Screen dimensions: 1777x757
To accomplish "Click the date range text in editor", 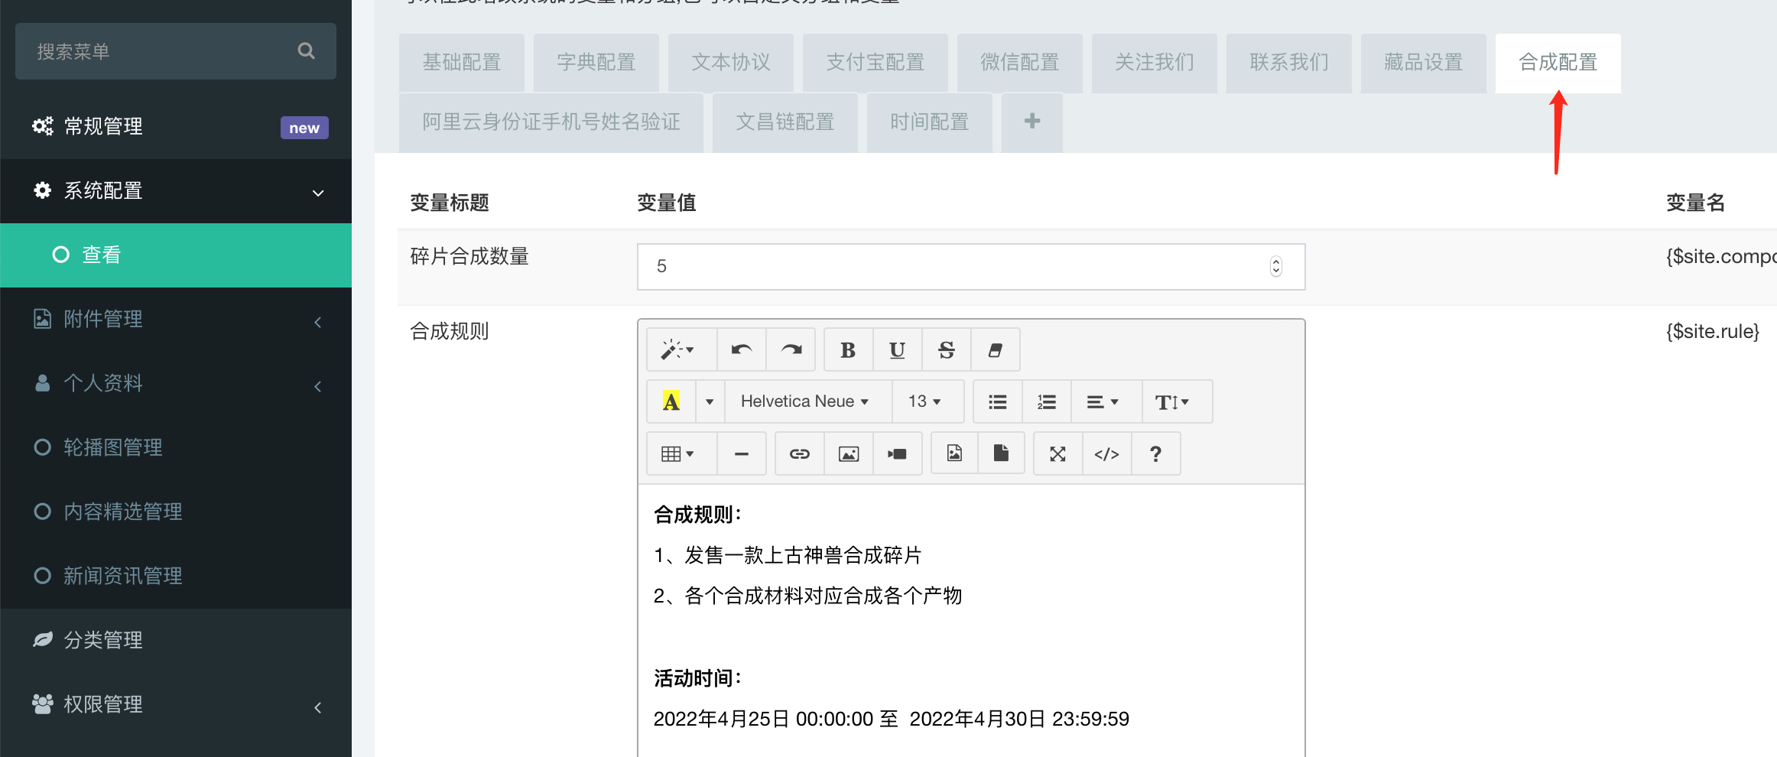I will tap(892, 720).
